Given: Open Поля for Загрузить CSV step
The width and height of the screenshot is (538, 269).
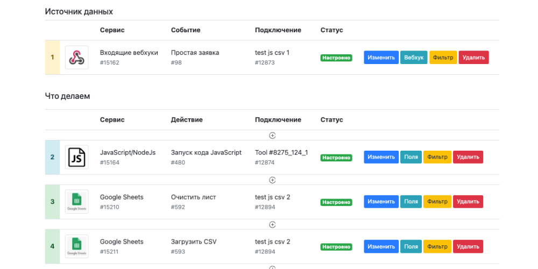Looking at the screenshot, I should point(411,246).
